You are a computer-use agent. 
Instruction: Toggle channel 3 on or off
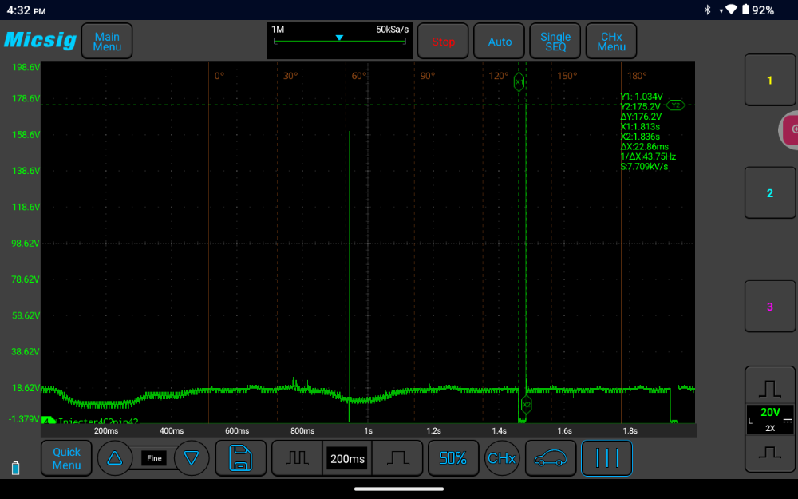[x=770, y=307]
